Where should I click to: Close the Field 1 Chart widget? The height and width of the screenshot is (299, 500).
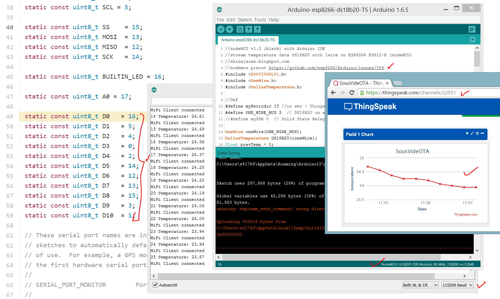pyautogui.click(x=467, y=133)
